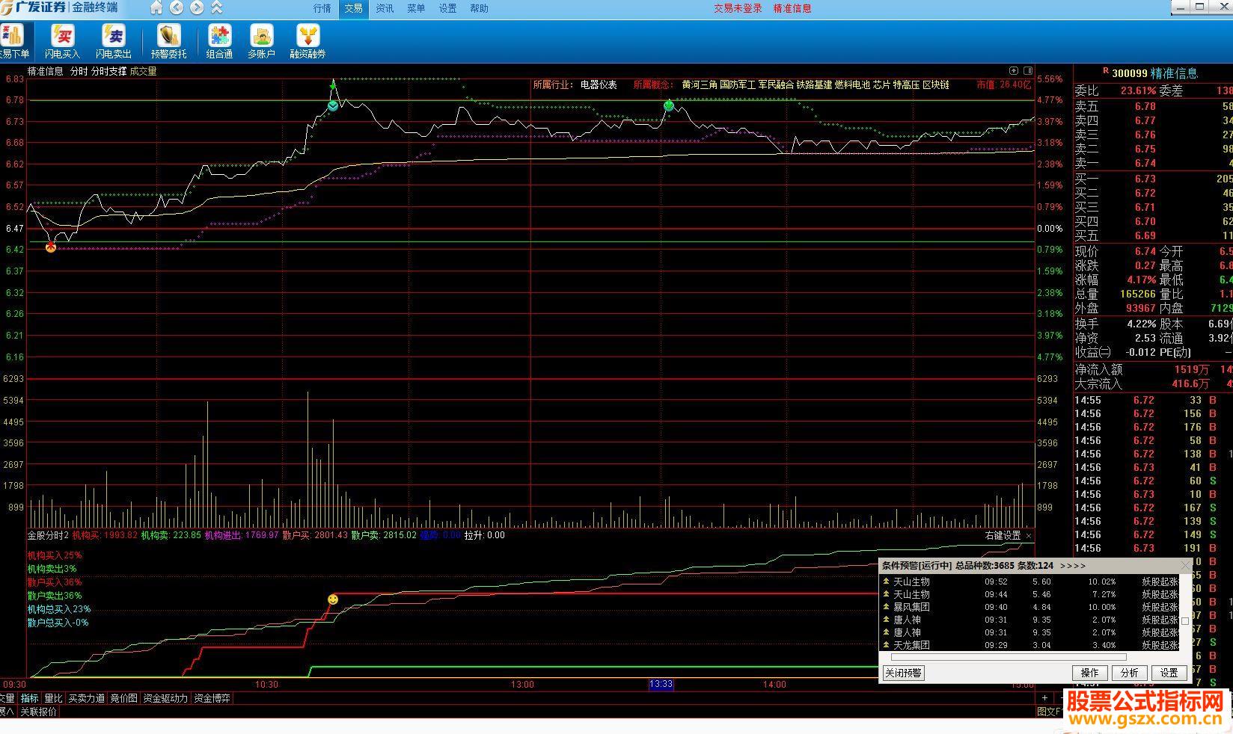
Task: Open the 设置 settings menu
Action: click(447, 8)
